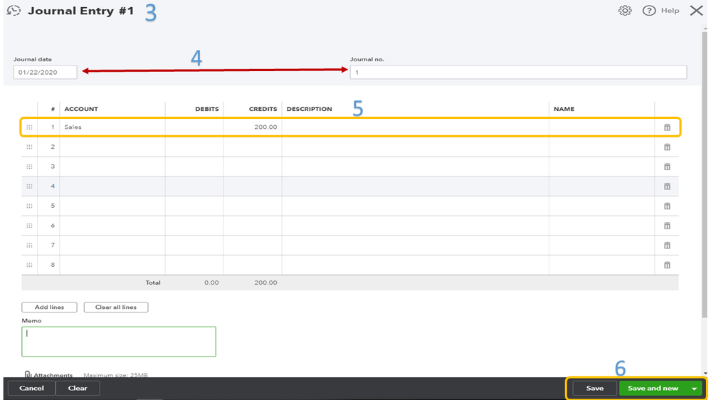Image resolution: width=711 pixels, height=400 pixels.
Task: Click the ACCOUNT column header
Action: tap(81, 109)
